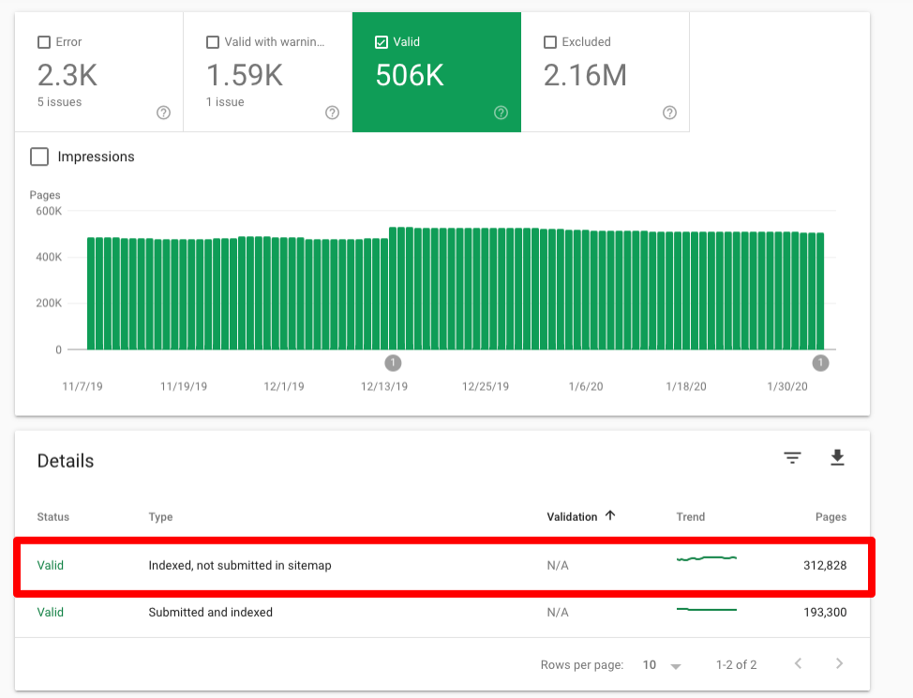Download the Details report data
The width and height of the screenshot is (913, 698).
pos(837,458)
